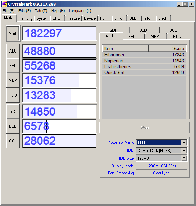The height and width of the screenshot is (206, 196).
Task: Click the MEM score bar 15376
Action: [x=60, y=80]
